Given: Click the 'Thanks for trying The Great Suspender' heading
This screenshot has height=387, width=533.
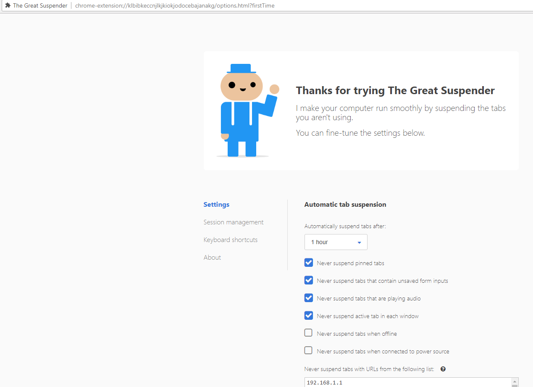Looking at the screenshot, I should 395,90.
